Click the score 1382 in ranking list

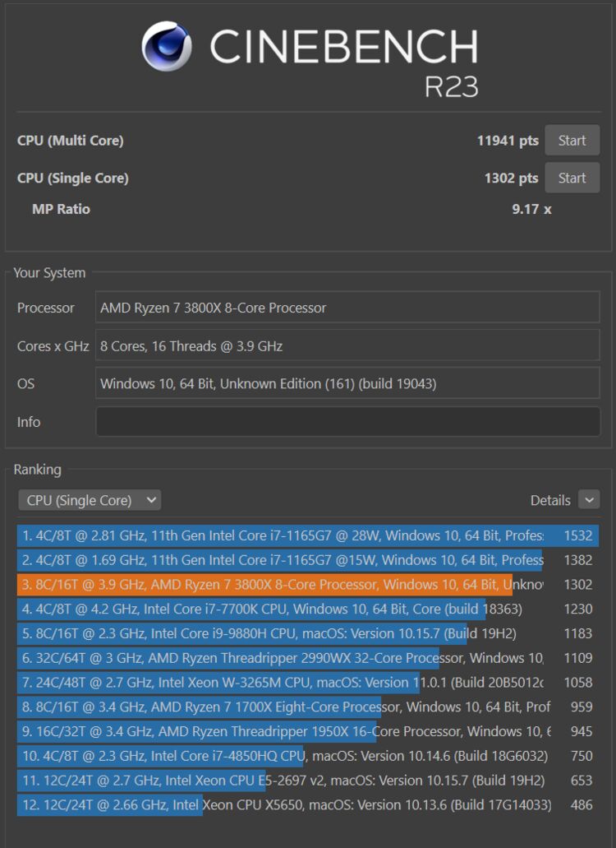pos(578,560)
